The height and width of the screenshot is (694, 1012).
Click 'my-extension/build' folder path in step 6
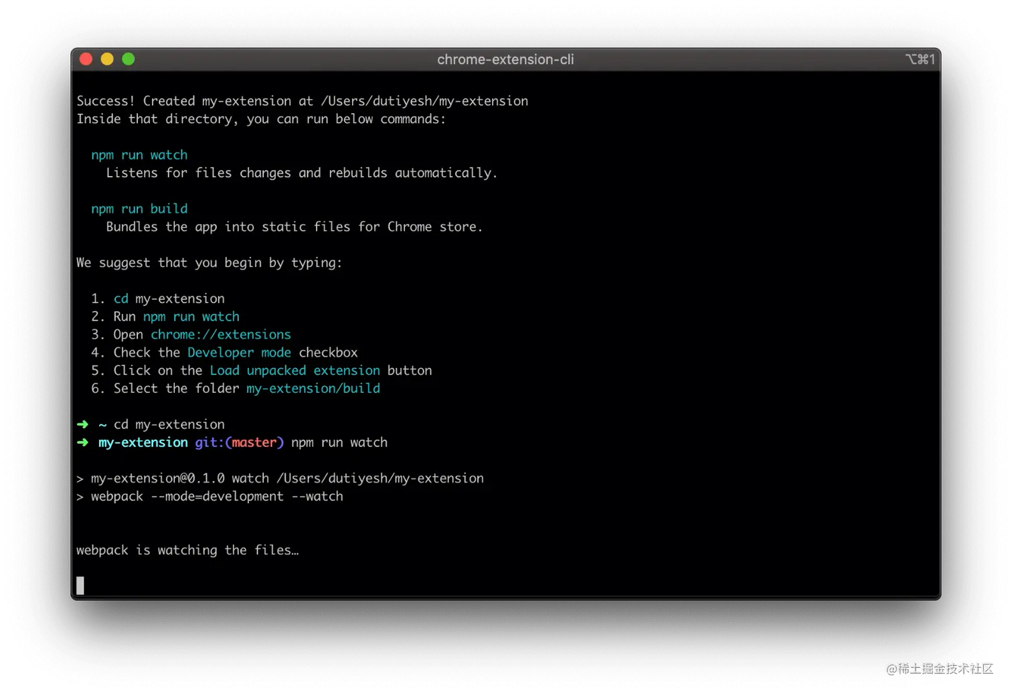313,389
